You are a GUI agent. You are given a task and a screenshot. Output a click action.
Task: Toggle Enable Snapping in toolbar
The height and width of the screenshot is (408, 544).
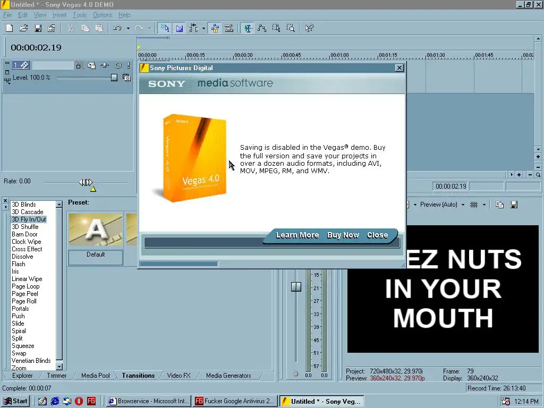(x=165, y=28)
